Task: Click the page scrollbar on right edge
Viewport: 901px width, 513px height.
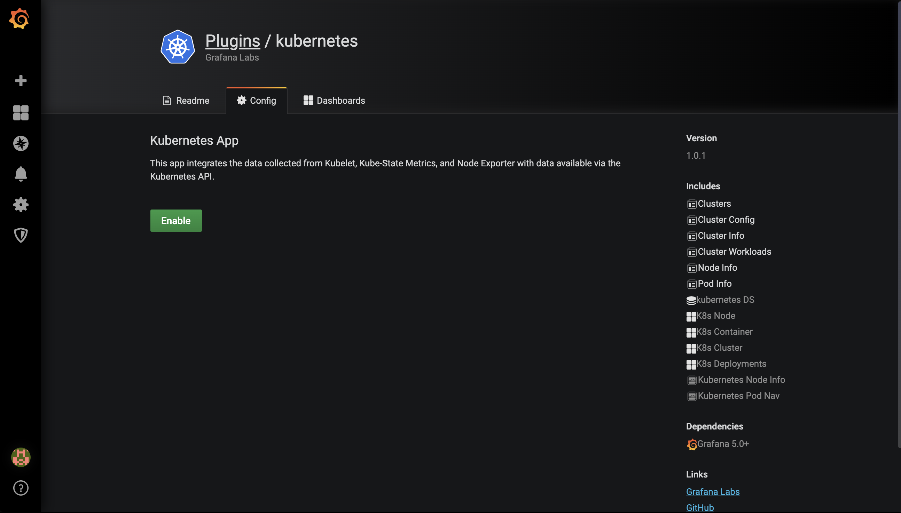Action: click(x=899, y=226)
